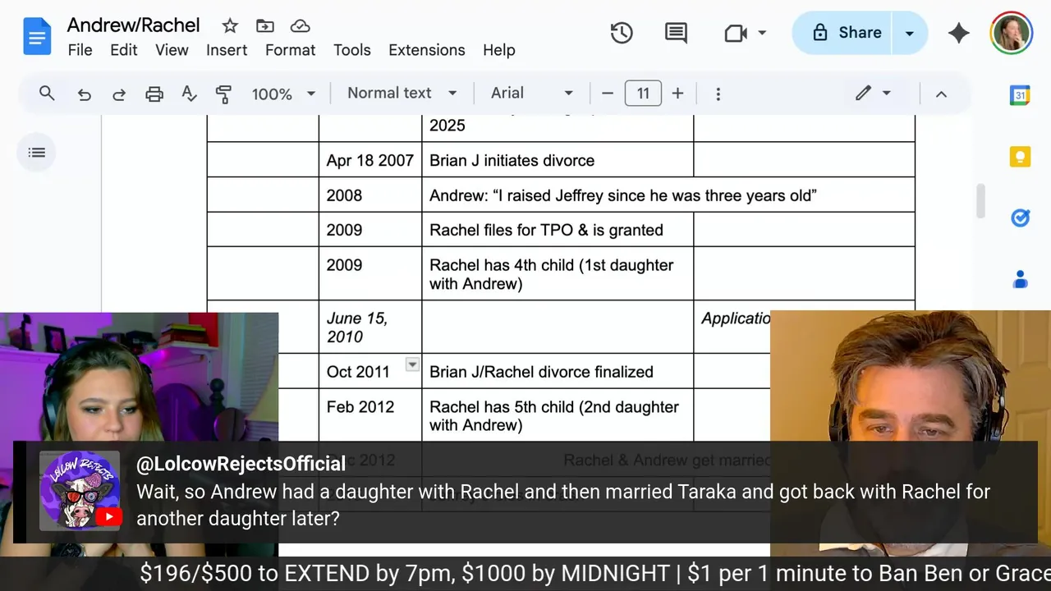The width and height of the screenshot is (1051, 591).
Task: Show the document outline
Action: pos(37,153)
